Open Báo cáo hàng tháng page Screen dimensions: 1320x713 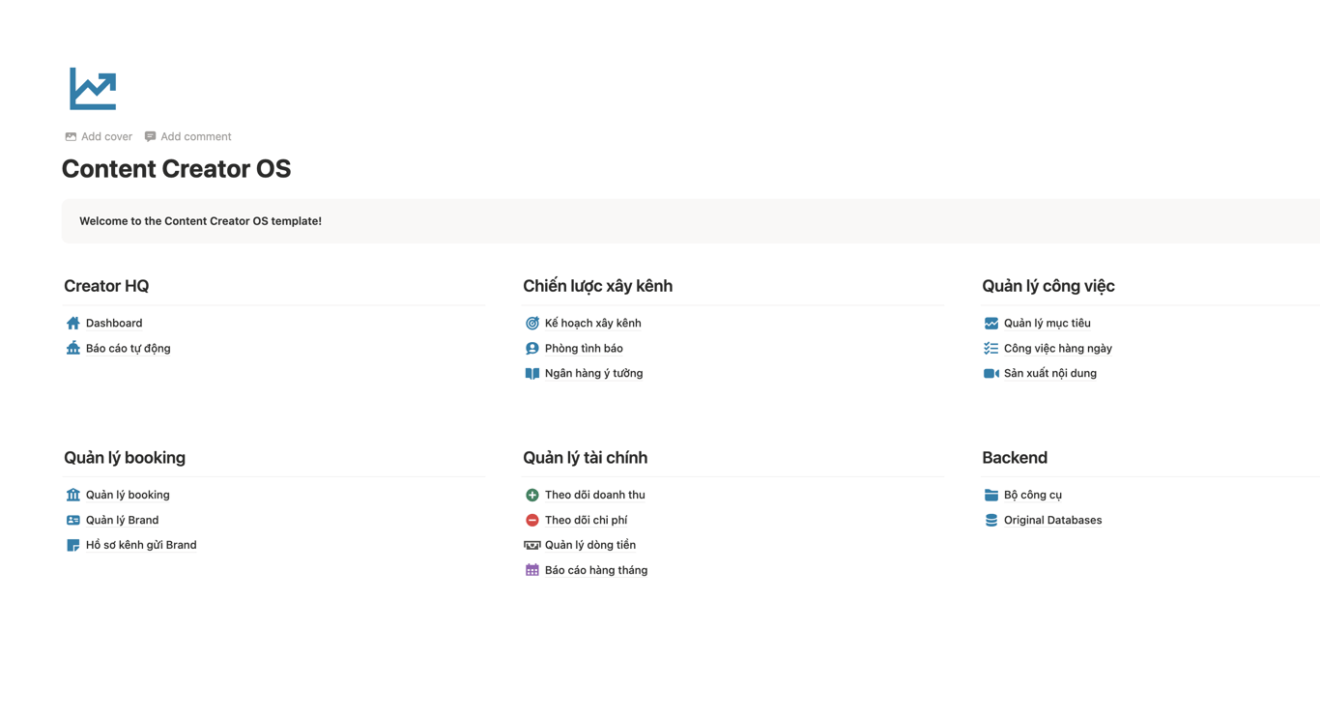pos(596,570)
